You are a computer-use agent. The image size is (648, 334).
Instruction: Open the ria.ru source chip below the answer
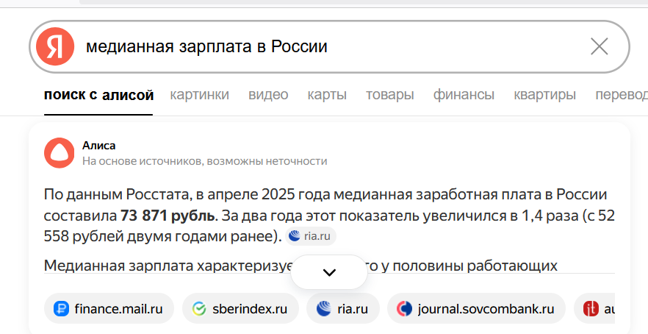tap(343, 309)
